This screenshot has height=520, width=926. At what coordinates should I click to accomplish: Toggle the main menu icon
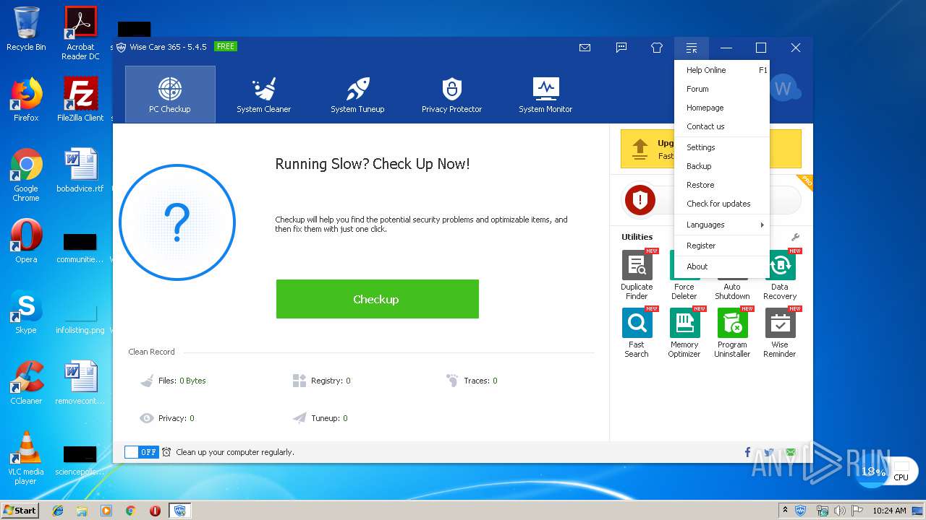click(692, 48)
